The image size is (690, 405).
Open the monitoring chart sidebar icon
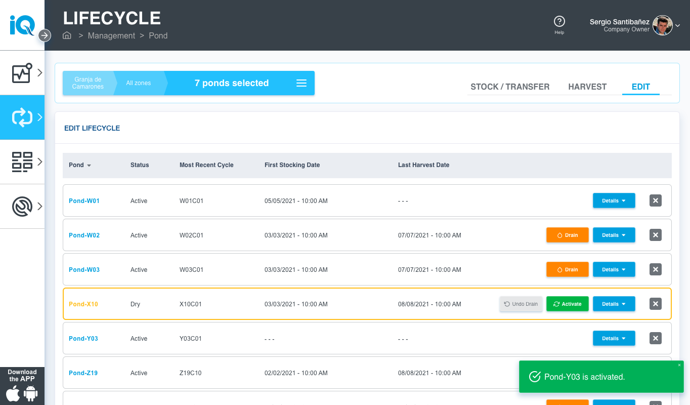coord(22,73)
